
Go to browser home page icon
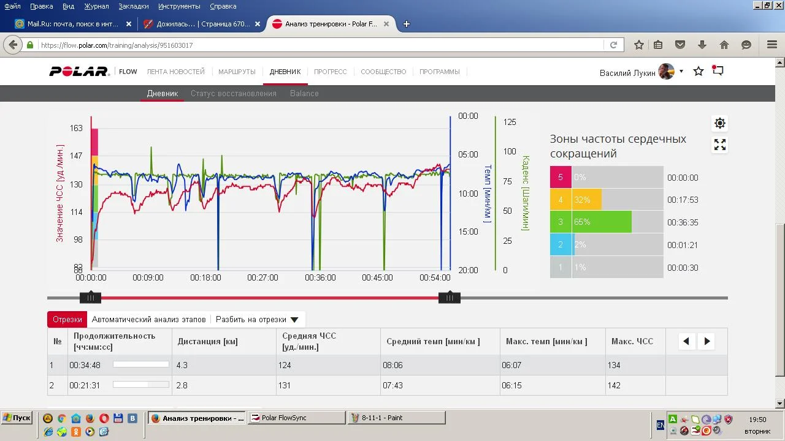[724, 45]
